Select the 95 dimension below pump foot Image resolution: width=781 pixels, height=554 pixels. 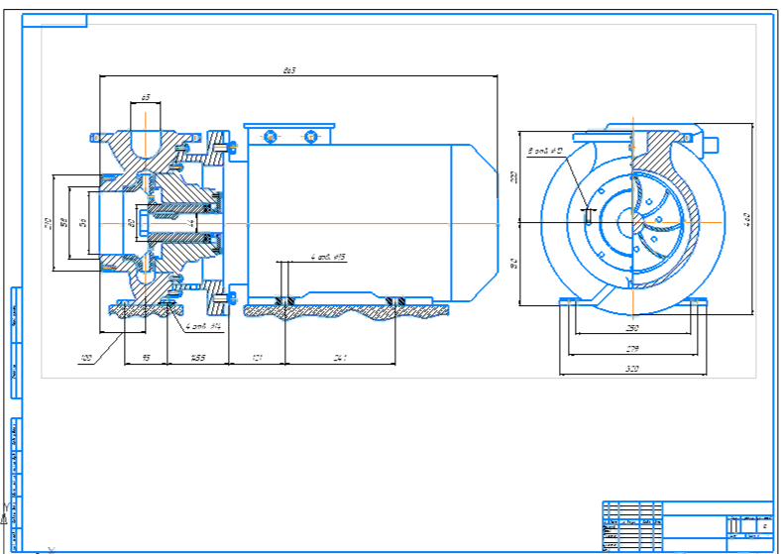(146, 357)
